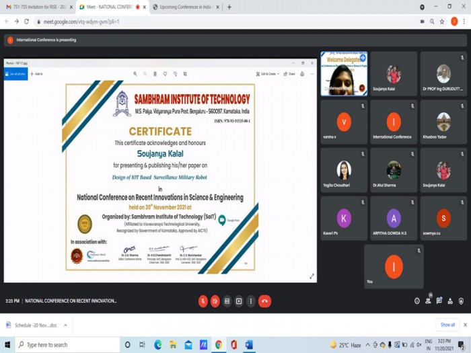Image resolution: width=471 pixels, height=353 pixels.
Task: Bookmark this page with the star icon
Action: [x=442, y=22]
